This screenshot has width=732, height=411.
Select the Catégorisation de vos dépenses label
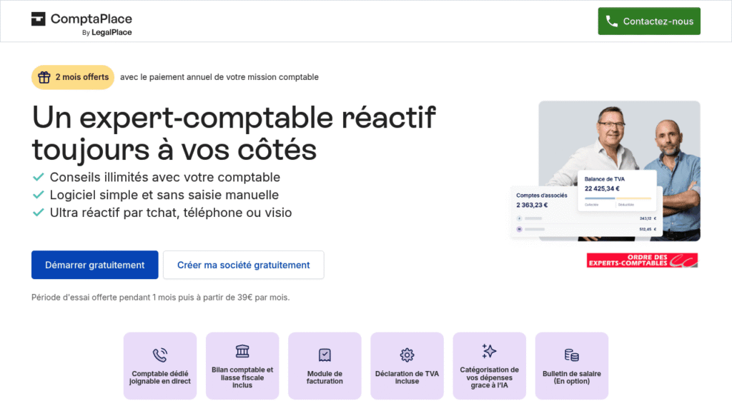coord(489,377)
